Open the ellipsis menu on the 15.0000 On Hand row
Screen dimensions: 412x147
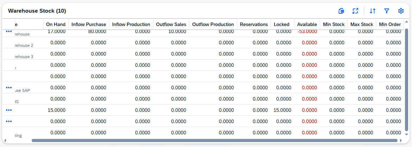9,110
